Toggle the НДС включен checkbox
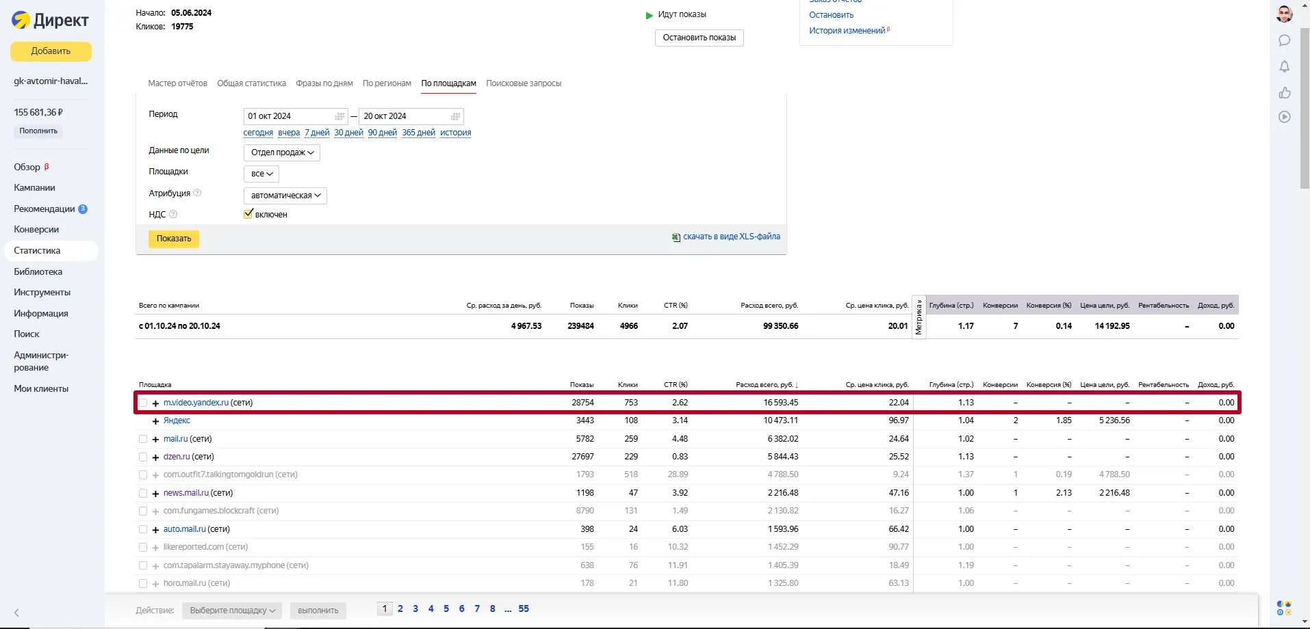 [248, 214]
